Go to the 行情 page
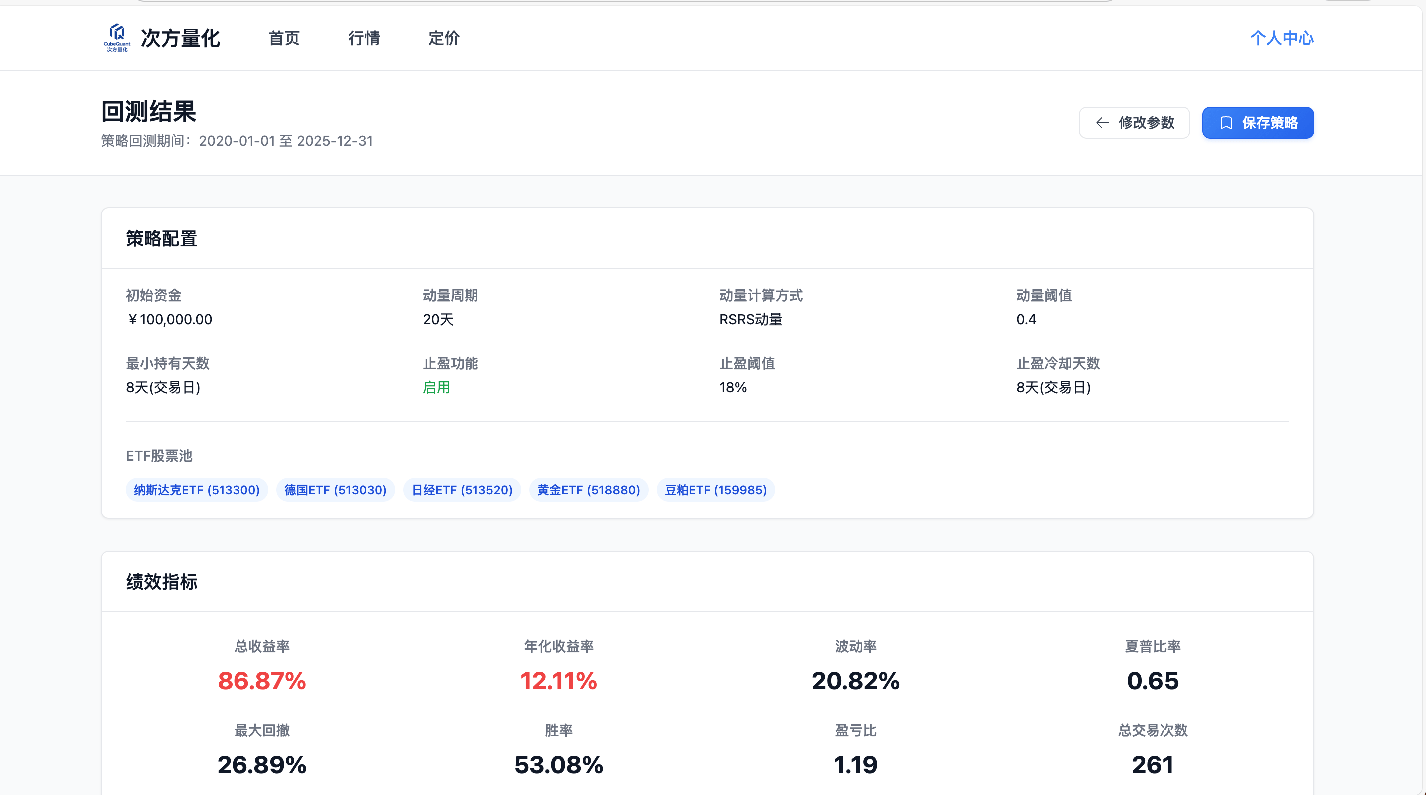 [364, 38]
